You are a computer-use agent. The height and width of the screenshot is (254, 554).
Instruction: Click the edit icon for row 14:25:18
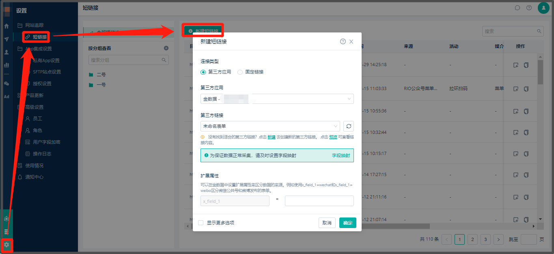tap(516, 65)
